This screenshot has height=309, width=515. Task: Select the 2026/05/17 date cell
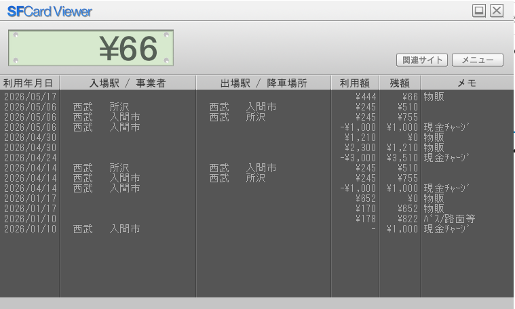point(31,97)
